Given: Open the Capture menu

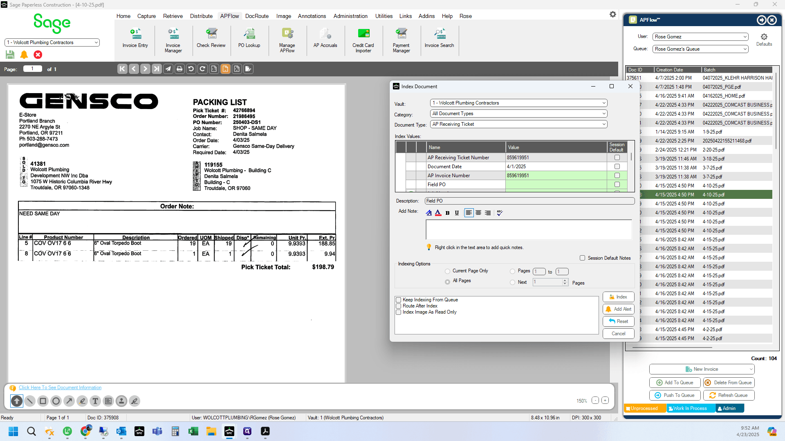Looking at the screenshot, I should pyautogui.click(x=146, y=16).
